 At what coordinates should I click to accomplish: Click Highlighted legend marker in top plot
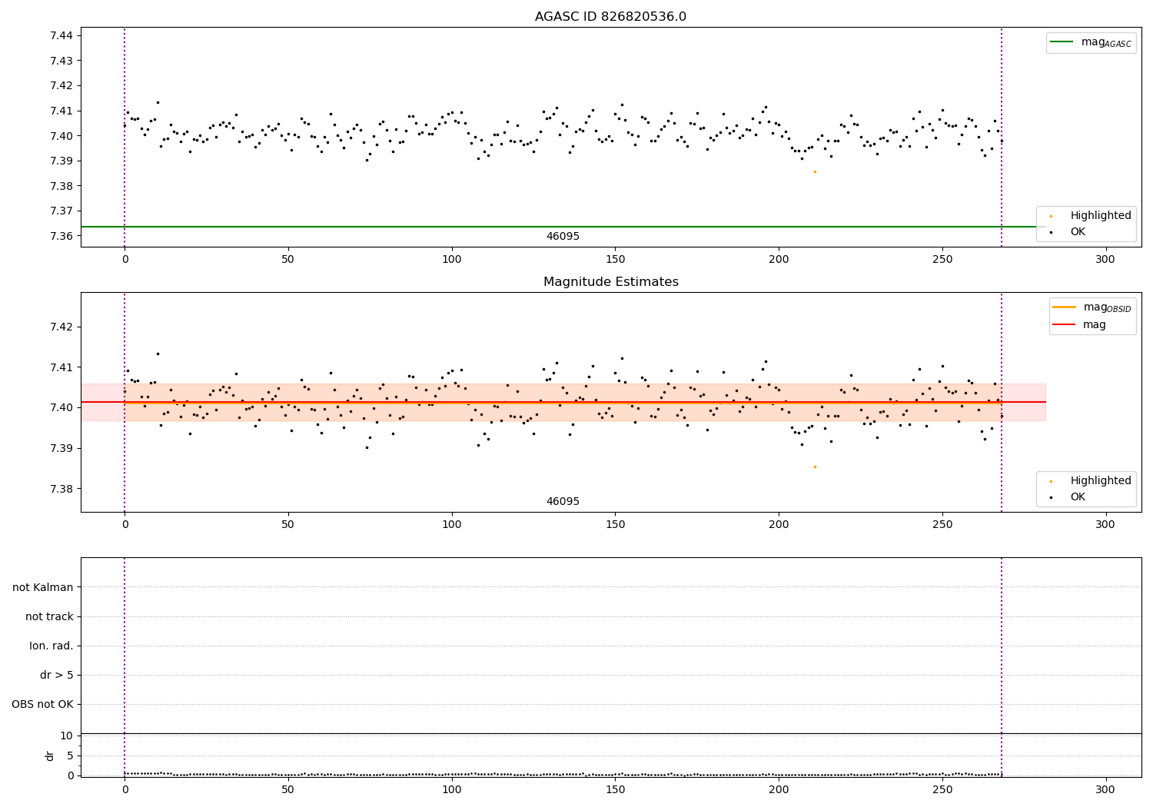(1051, 216)
